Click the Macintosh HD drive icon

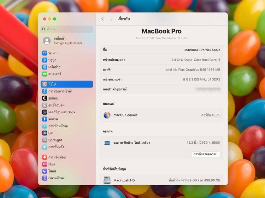pos(107,180)
